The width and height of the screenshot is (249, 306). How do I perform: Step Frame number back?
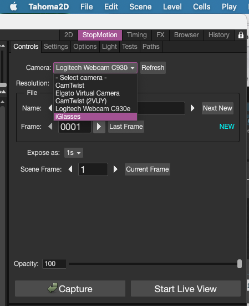[x=50, y=127]
